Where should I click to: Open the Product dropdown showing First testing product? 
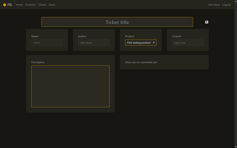pyautogui.click(x=141, y=43)
